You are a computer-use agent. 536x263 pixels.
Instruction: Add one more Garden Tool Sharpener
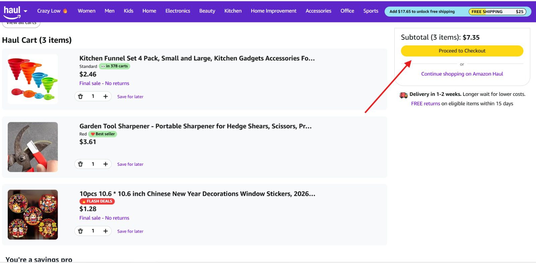coord(106,164)
